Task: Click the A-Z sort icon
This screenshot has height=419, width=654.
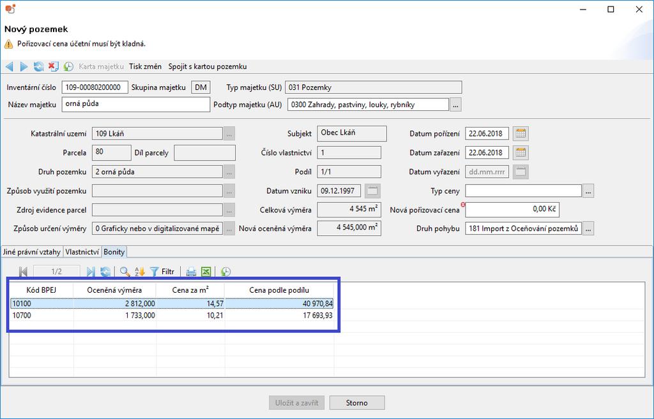Action: [x=140, y=272]
